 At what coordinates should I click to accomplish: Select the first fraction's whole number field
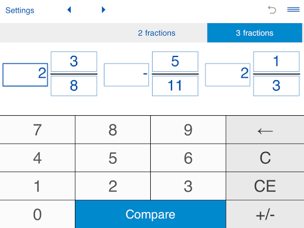[25, 75]
